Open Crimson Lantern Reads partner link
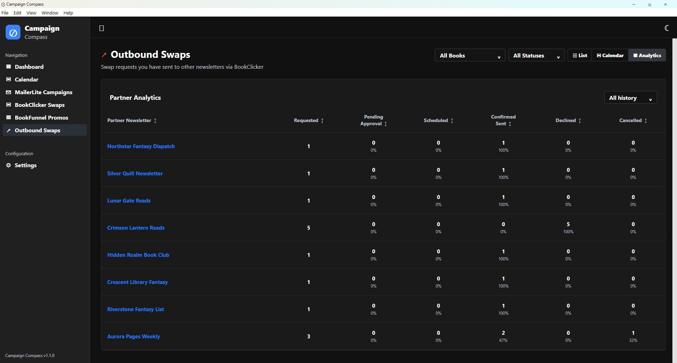677x363 pixels. click(x=136, y=228)
